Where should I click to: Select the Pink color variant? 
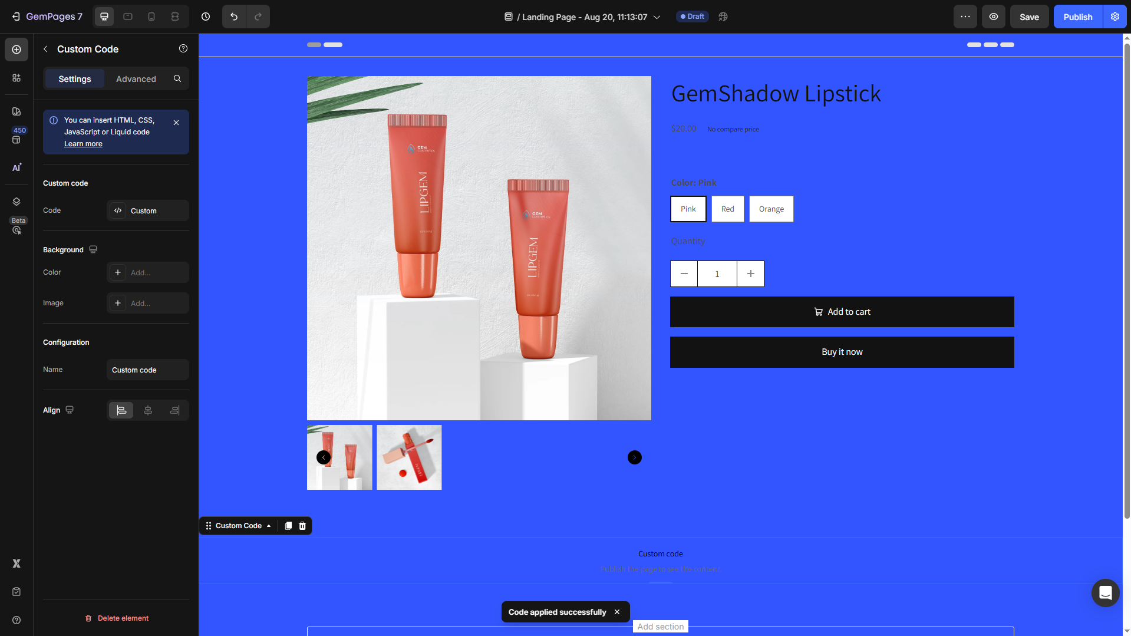(688, 209)
